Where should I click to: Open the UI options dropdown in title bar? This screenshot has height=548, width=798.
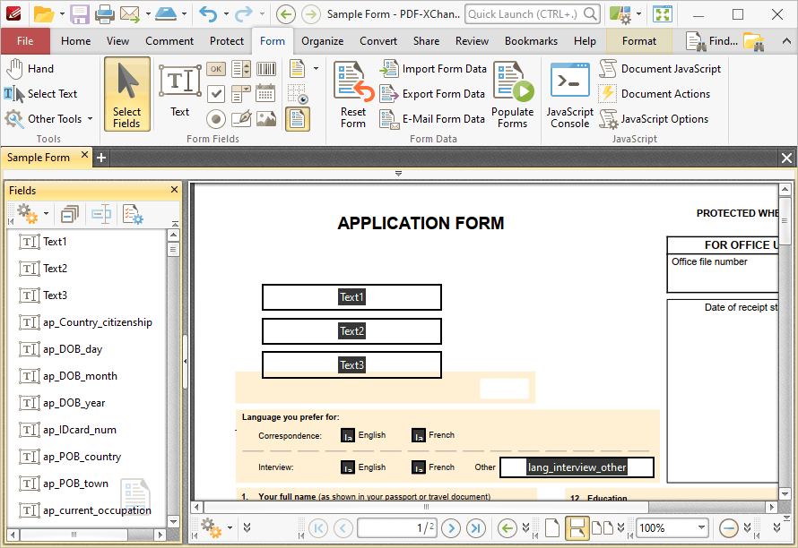(x=638, y=14)
